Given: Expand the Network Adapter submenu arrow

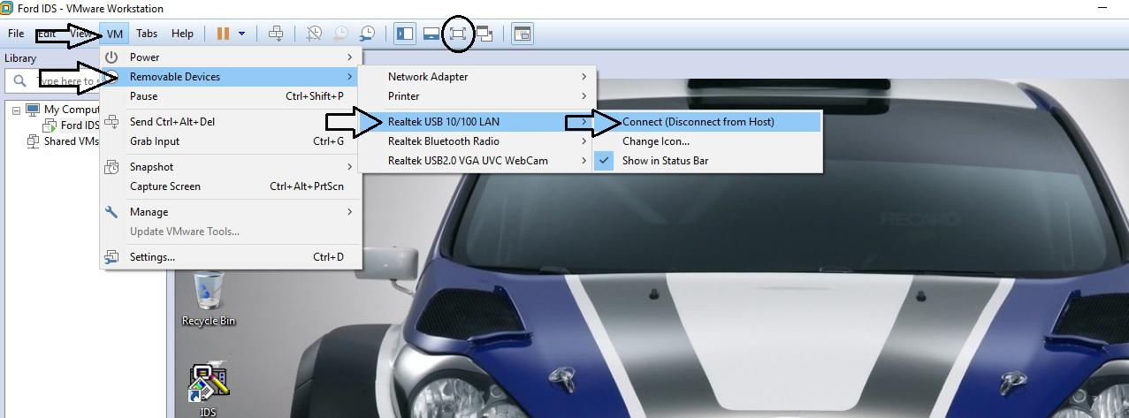Looking at the screenshot, I should point(584,77).
